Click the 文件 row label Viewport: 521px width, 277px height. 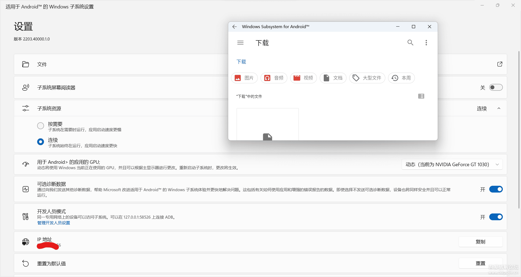tap(42, 64)
